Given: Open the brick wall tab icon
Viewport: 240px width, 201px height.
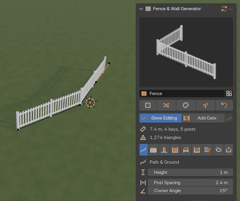Looking at the screenshot, I should (x=153, y=150).
